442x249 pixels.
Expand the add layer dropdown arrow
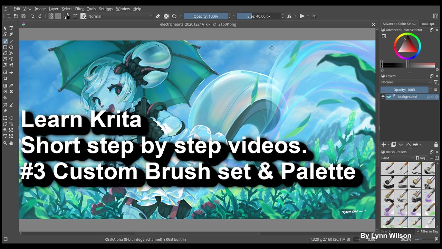(x=388, y=145)
